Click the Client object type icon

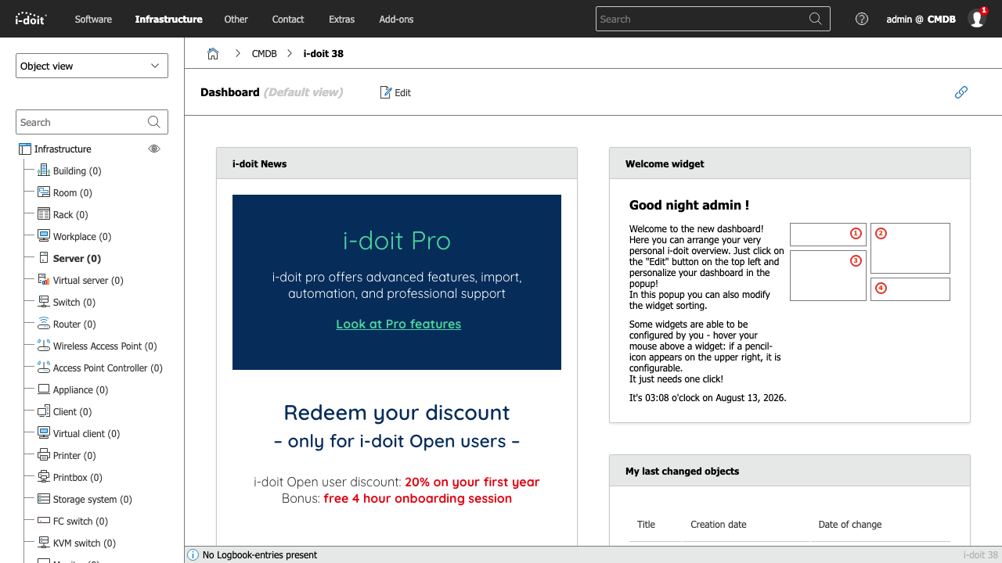(44, 411)
